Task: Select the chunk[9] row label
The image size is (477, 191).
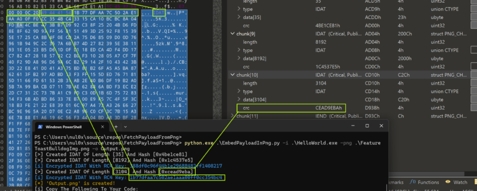Action: (247, 34)
